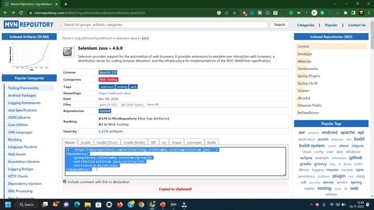
Task: Open Chrome three-dot menu
Action: coord(369,13)
